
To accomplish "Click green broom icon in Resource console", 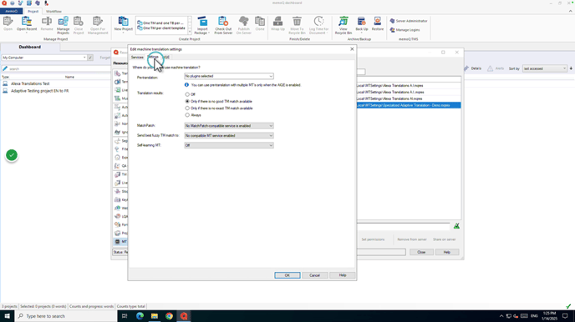I will click(456, 226).
